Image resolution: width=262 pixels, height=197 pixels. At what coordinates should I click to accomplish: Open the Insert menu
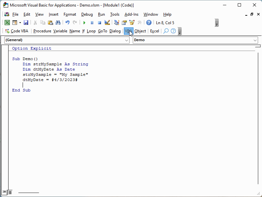coord(53,14)
